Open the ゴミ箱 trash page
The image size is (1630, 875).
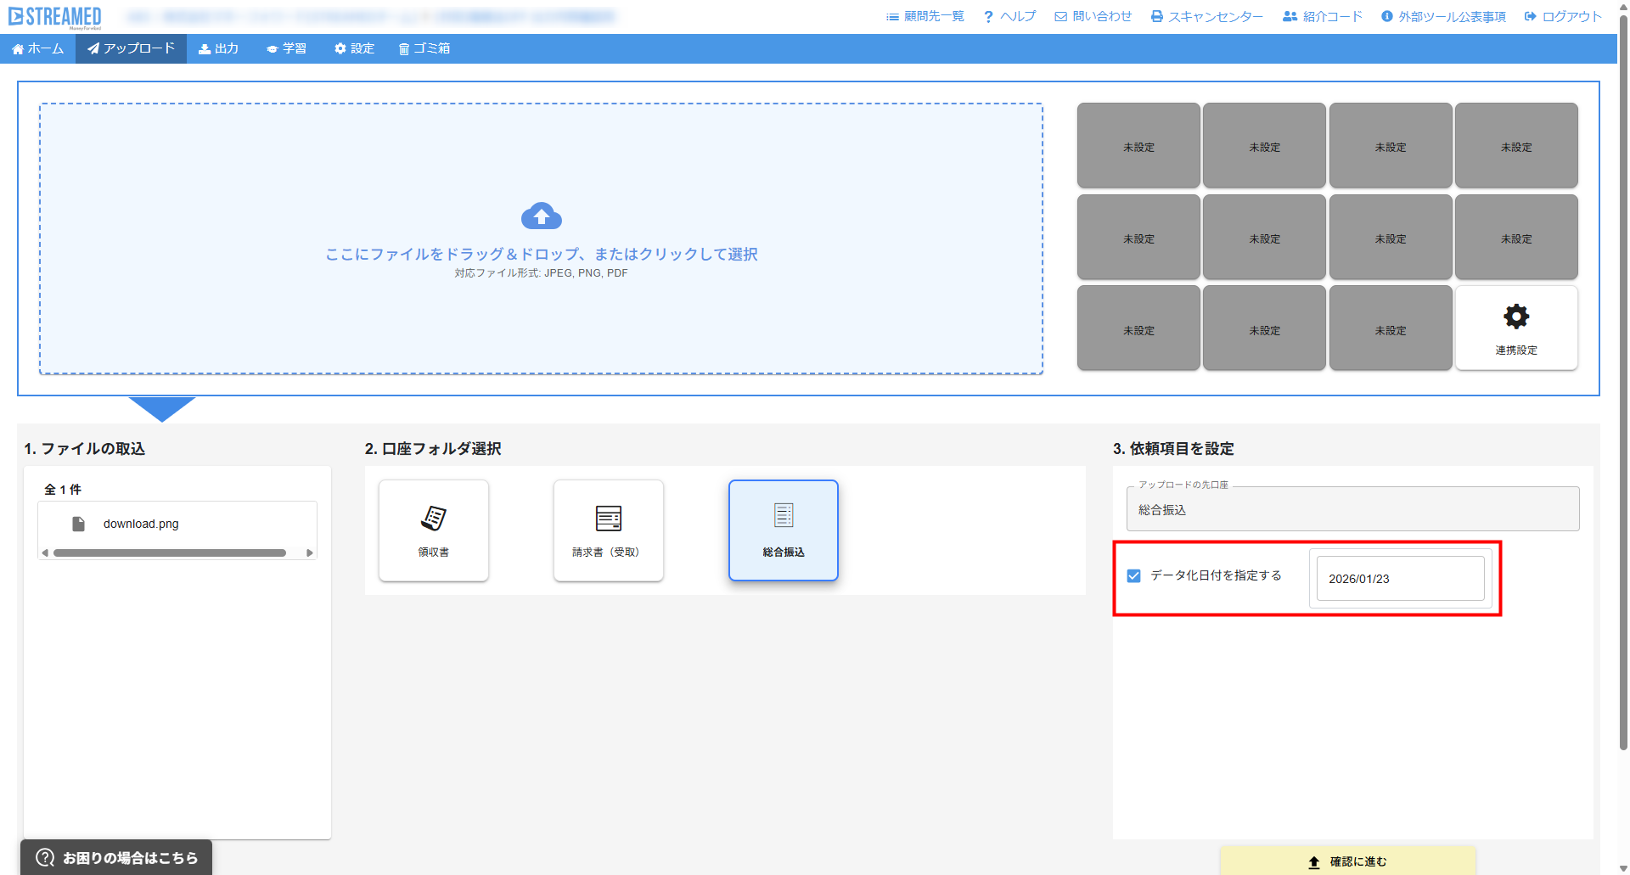[x=424, y=48]
